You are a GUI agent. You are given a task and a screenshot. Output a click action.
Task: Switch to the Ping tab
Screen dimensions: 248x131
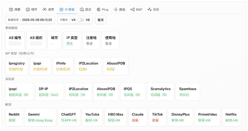coord(102,9)
